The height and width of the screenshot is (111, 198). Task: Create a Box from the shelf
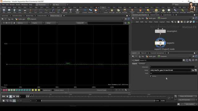4,11
